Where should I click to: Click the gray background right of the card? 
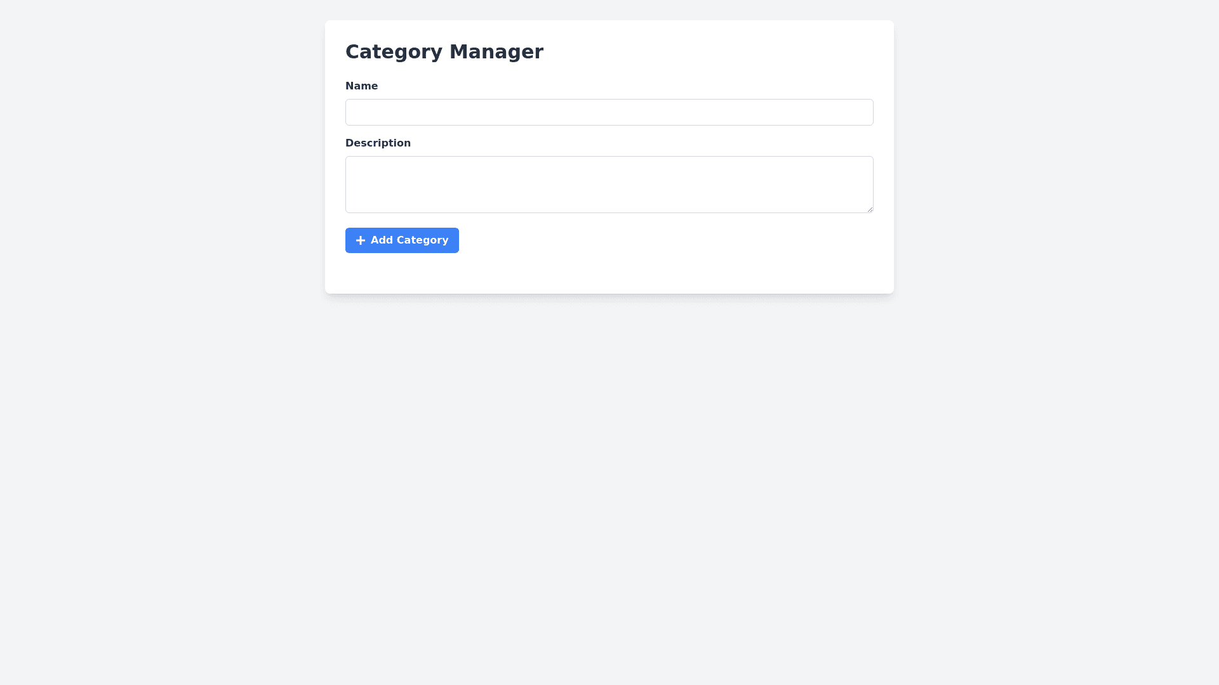1054,159
